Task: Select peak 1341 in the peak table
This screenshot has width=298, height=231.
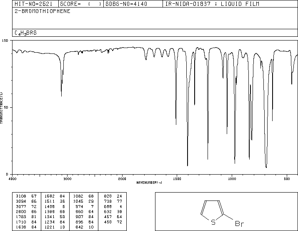Action: tap(55, 217)
